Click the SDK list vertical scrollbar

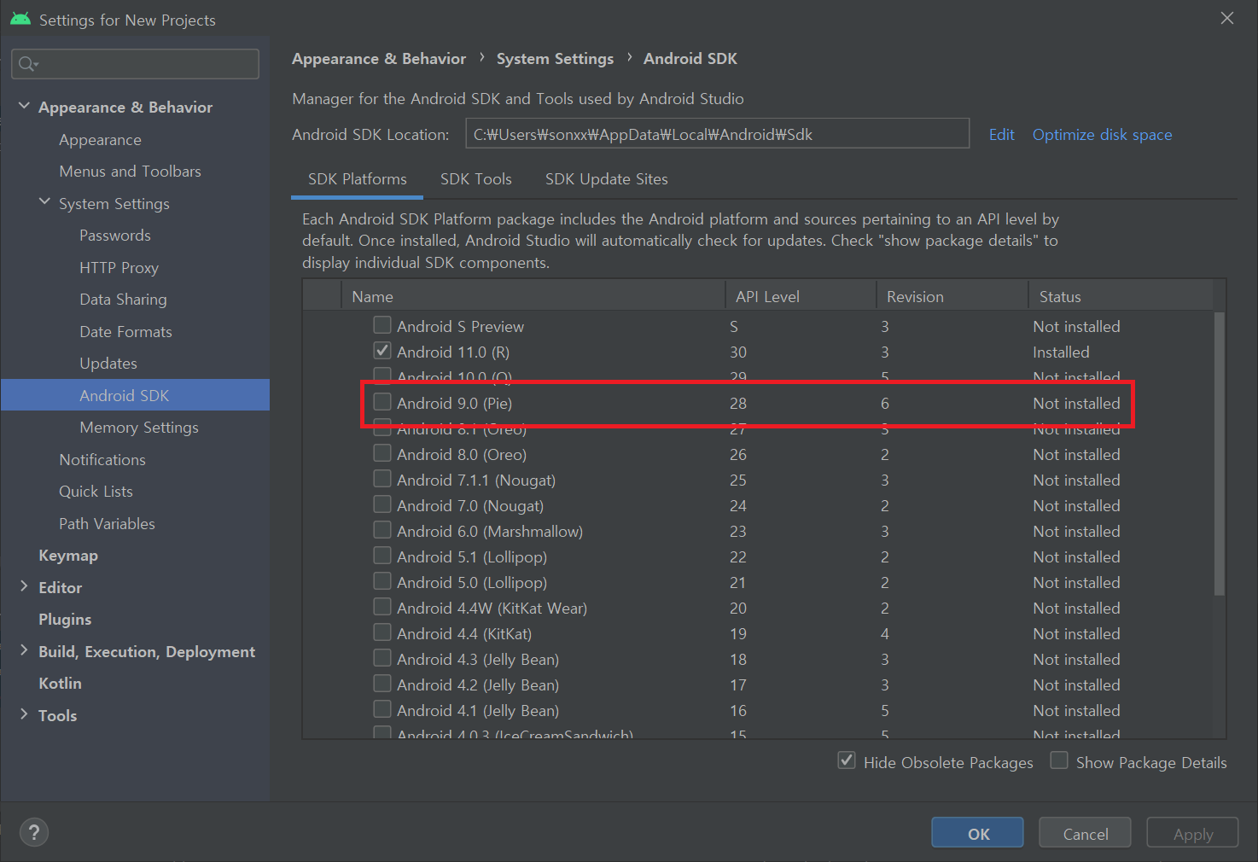pyautogui.click(x=1219, y=452)
